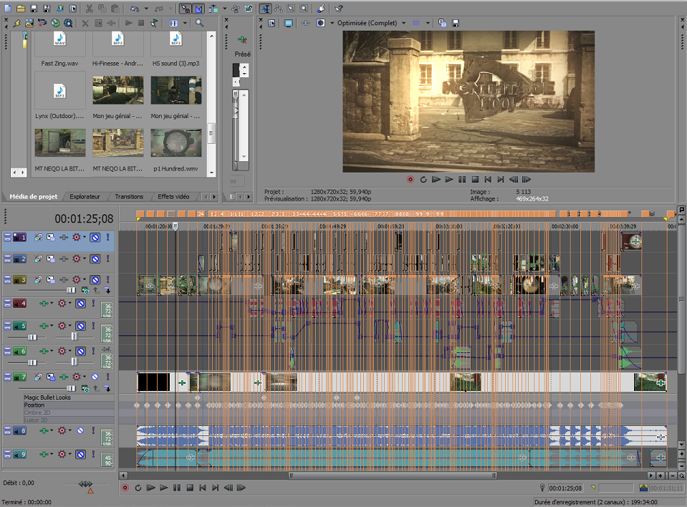Select the Position keyframe row
This screenshot has width=687, height=507.
click(x=36, y=405)
